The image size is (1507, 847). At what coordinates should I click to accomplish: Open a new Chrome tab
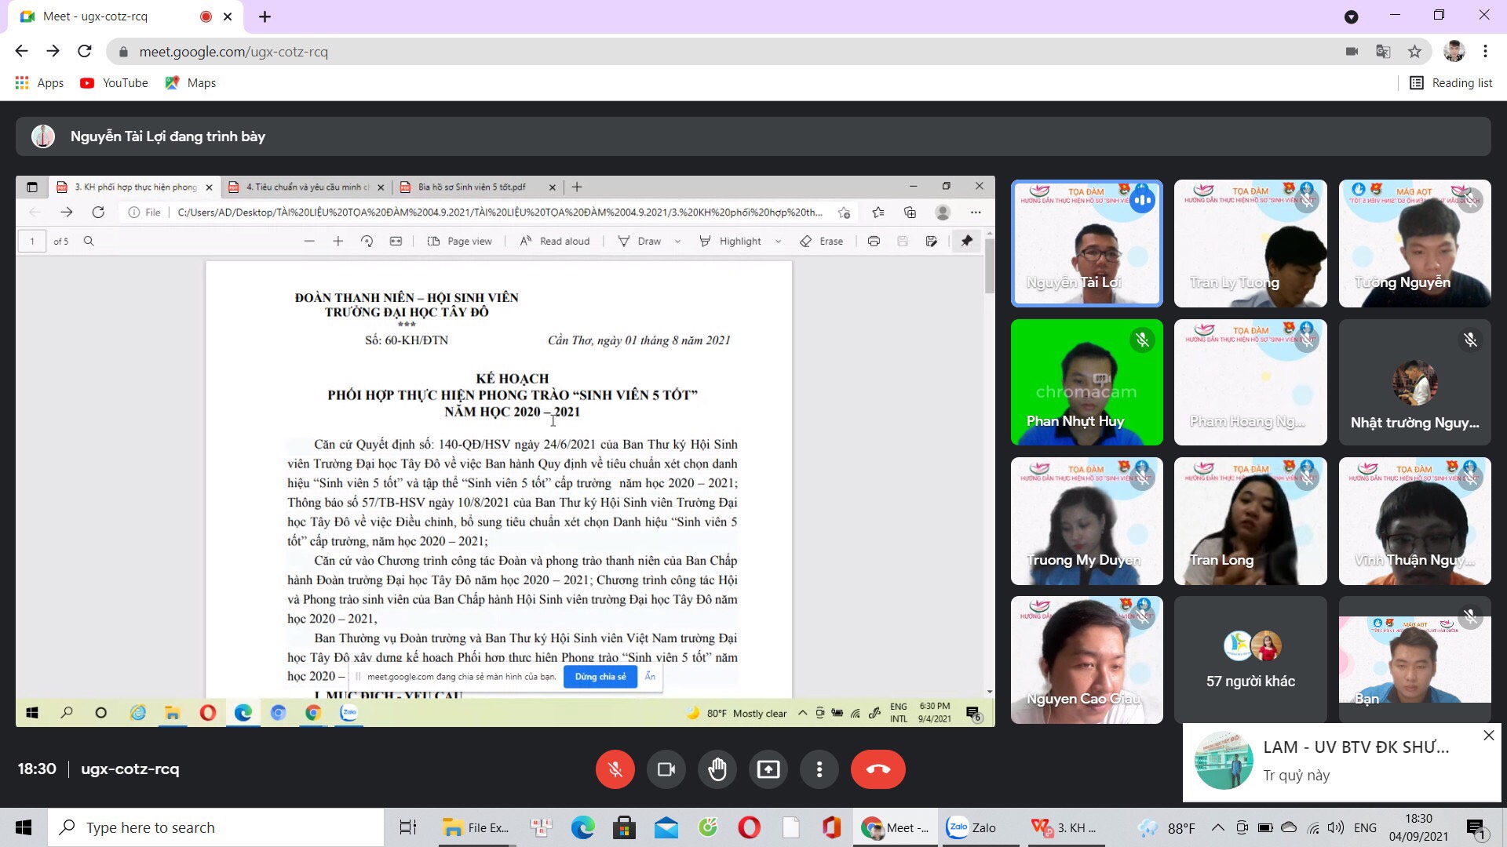[x=265, y=16]
